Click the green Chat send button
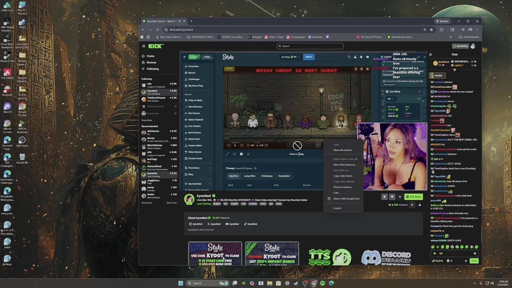The image size is (512, 288). click(x=474, y=261)
